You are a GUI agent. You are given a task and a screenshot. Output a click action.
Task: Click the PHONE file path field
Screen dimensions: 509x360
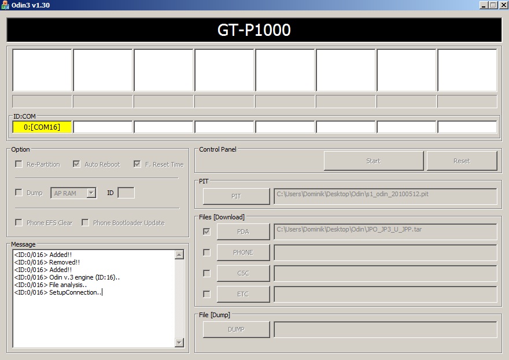(385, 252)
